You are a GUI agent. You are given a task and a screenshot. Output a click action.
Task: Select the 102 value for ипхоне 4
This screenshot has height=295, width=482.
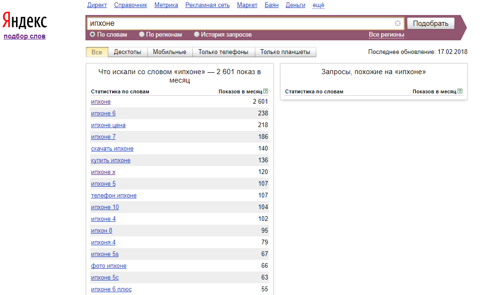click(263, 219)
